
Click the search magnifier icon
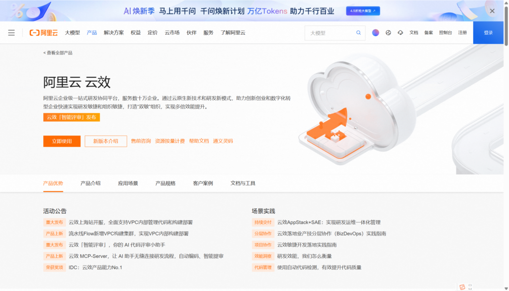tap(358, 33)
